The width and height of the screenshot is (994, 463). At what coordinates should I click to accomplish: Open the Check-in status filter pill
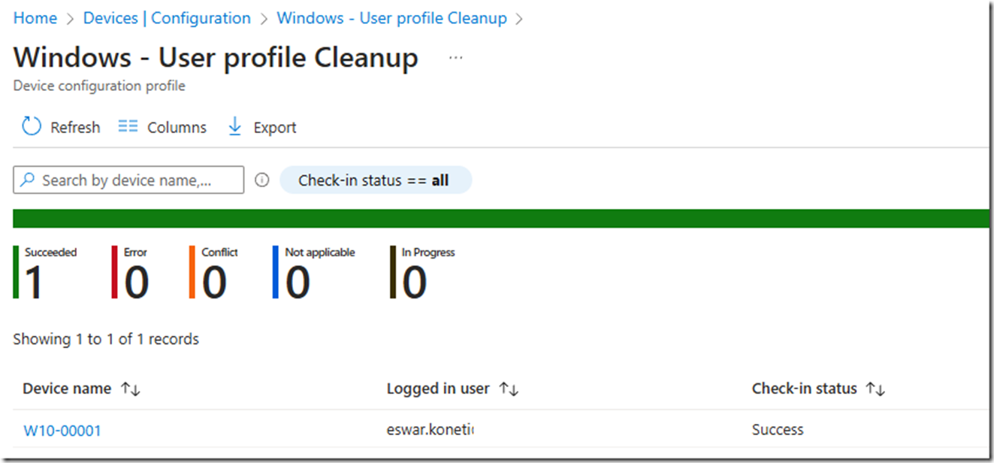coord(375,180)
